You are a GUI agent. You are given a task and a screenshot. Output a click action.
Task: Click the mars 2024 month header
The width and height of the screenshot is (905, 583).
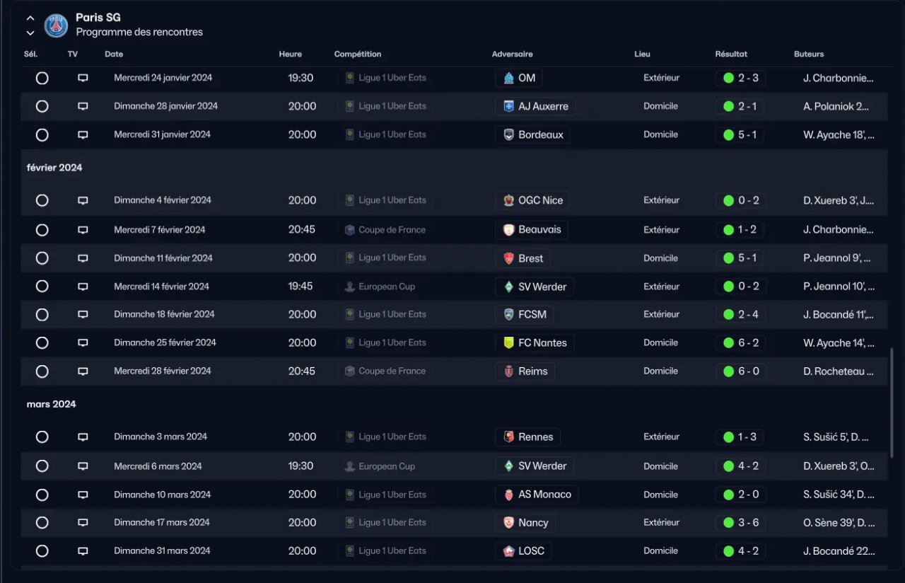52,404
